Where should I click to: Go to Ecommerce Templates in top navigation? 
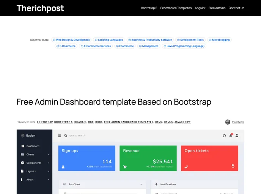(x=176, y=8)
